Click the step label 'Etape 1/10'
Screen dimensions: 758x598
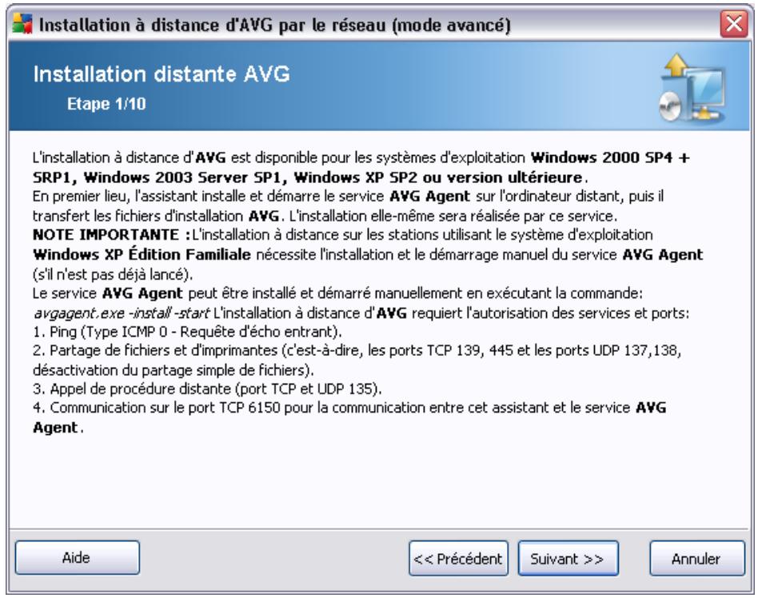click(106, 103)
